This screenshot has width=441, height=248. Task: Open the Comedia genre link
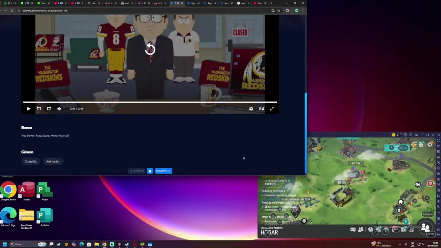[31, 161]
